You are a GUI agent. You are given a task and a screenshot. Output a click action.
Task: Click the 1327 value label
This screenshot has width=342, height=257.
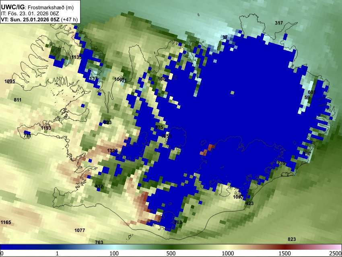pyautogui.click(x=112, y=151)
